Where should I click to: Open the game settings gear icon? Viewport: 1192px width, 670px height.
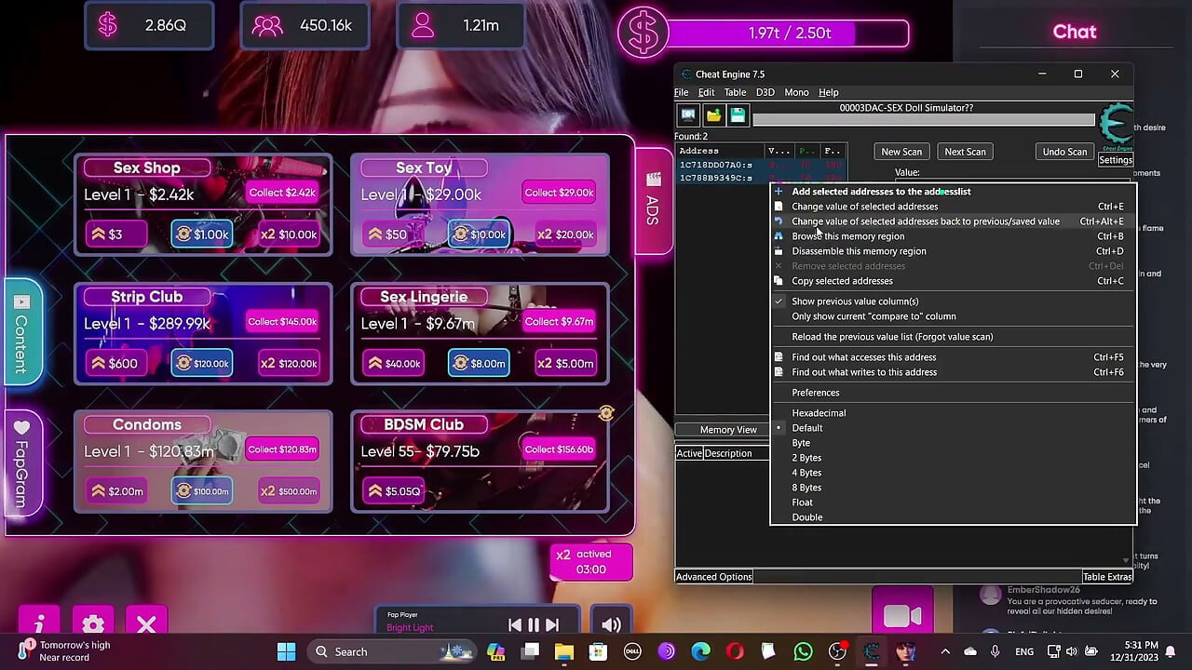point(93,624)
